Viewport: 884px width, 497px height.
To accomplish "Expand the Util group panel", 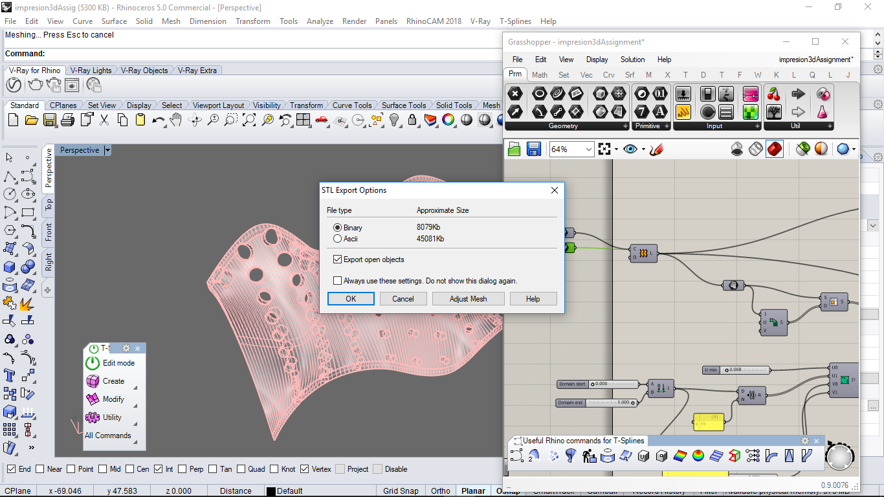I will pyautogui.click(x=829, y=126).
